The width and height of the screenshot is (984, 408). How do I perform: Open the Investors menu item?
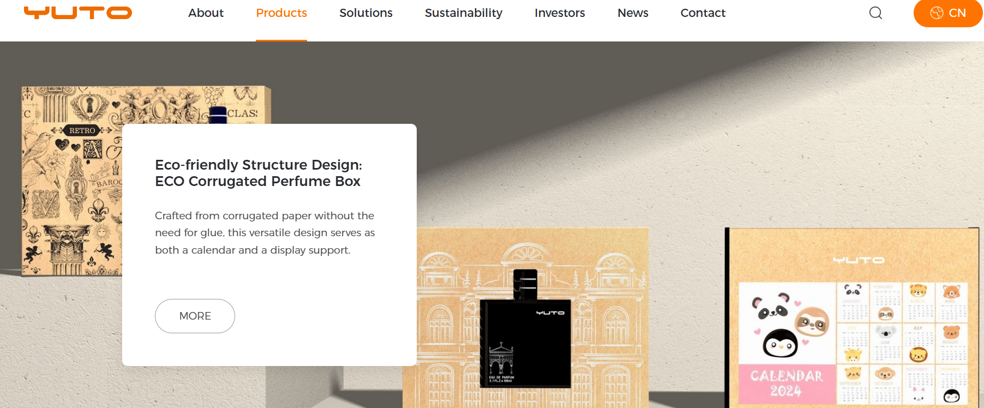pos(560,13)
